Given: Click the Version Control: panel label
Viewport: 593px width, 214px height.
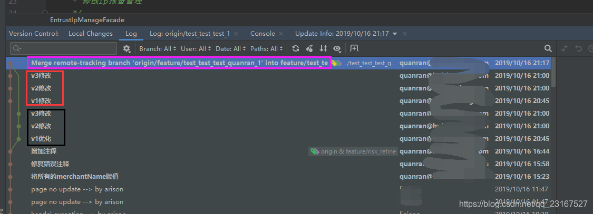Looking at the screenshot, I should (x=34, y=34).
